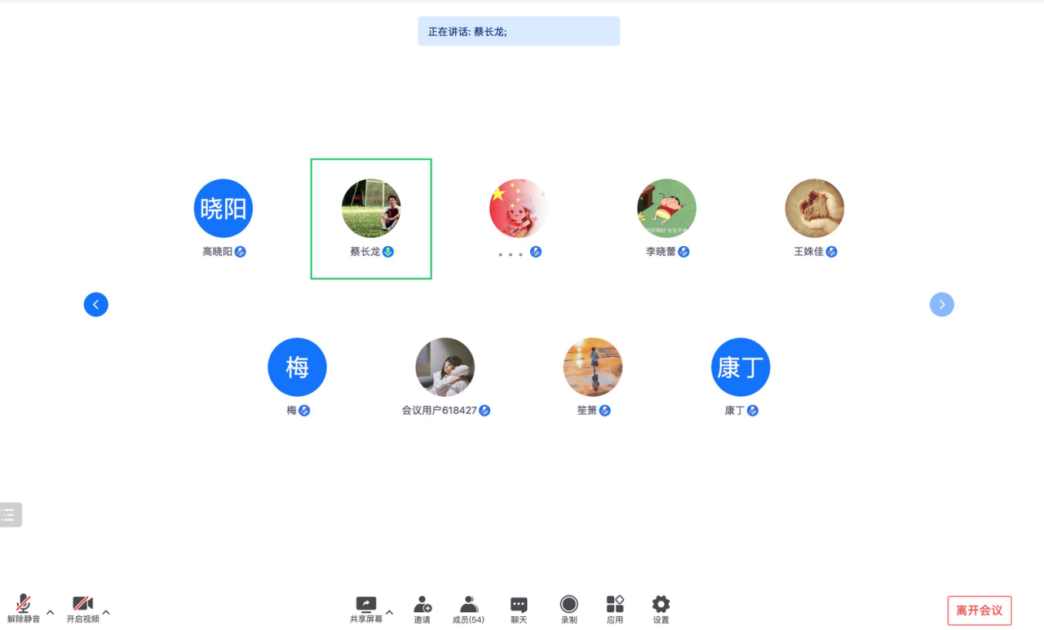This screenshot has width=1044, height=630.
Task: Expand audio options arrow beside 解除静音
Action: point(50,612)
